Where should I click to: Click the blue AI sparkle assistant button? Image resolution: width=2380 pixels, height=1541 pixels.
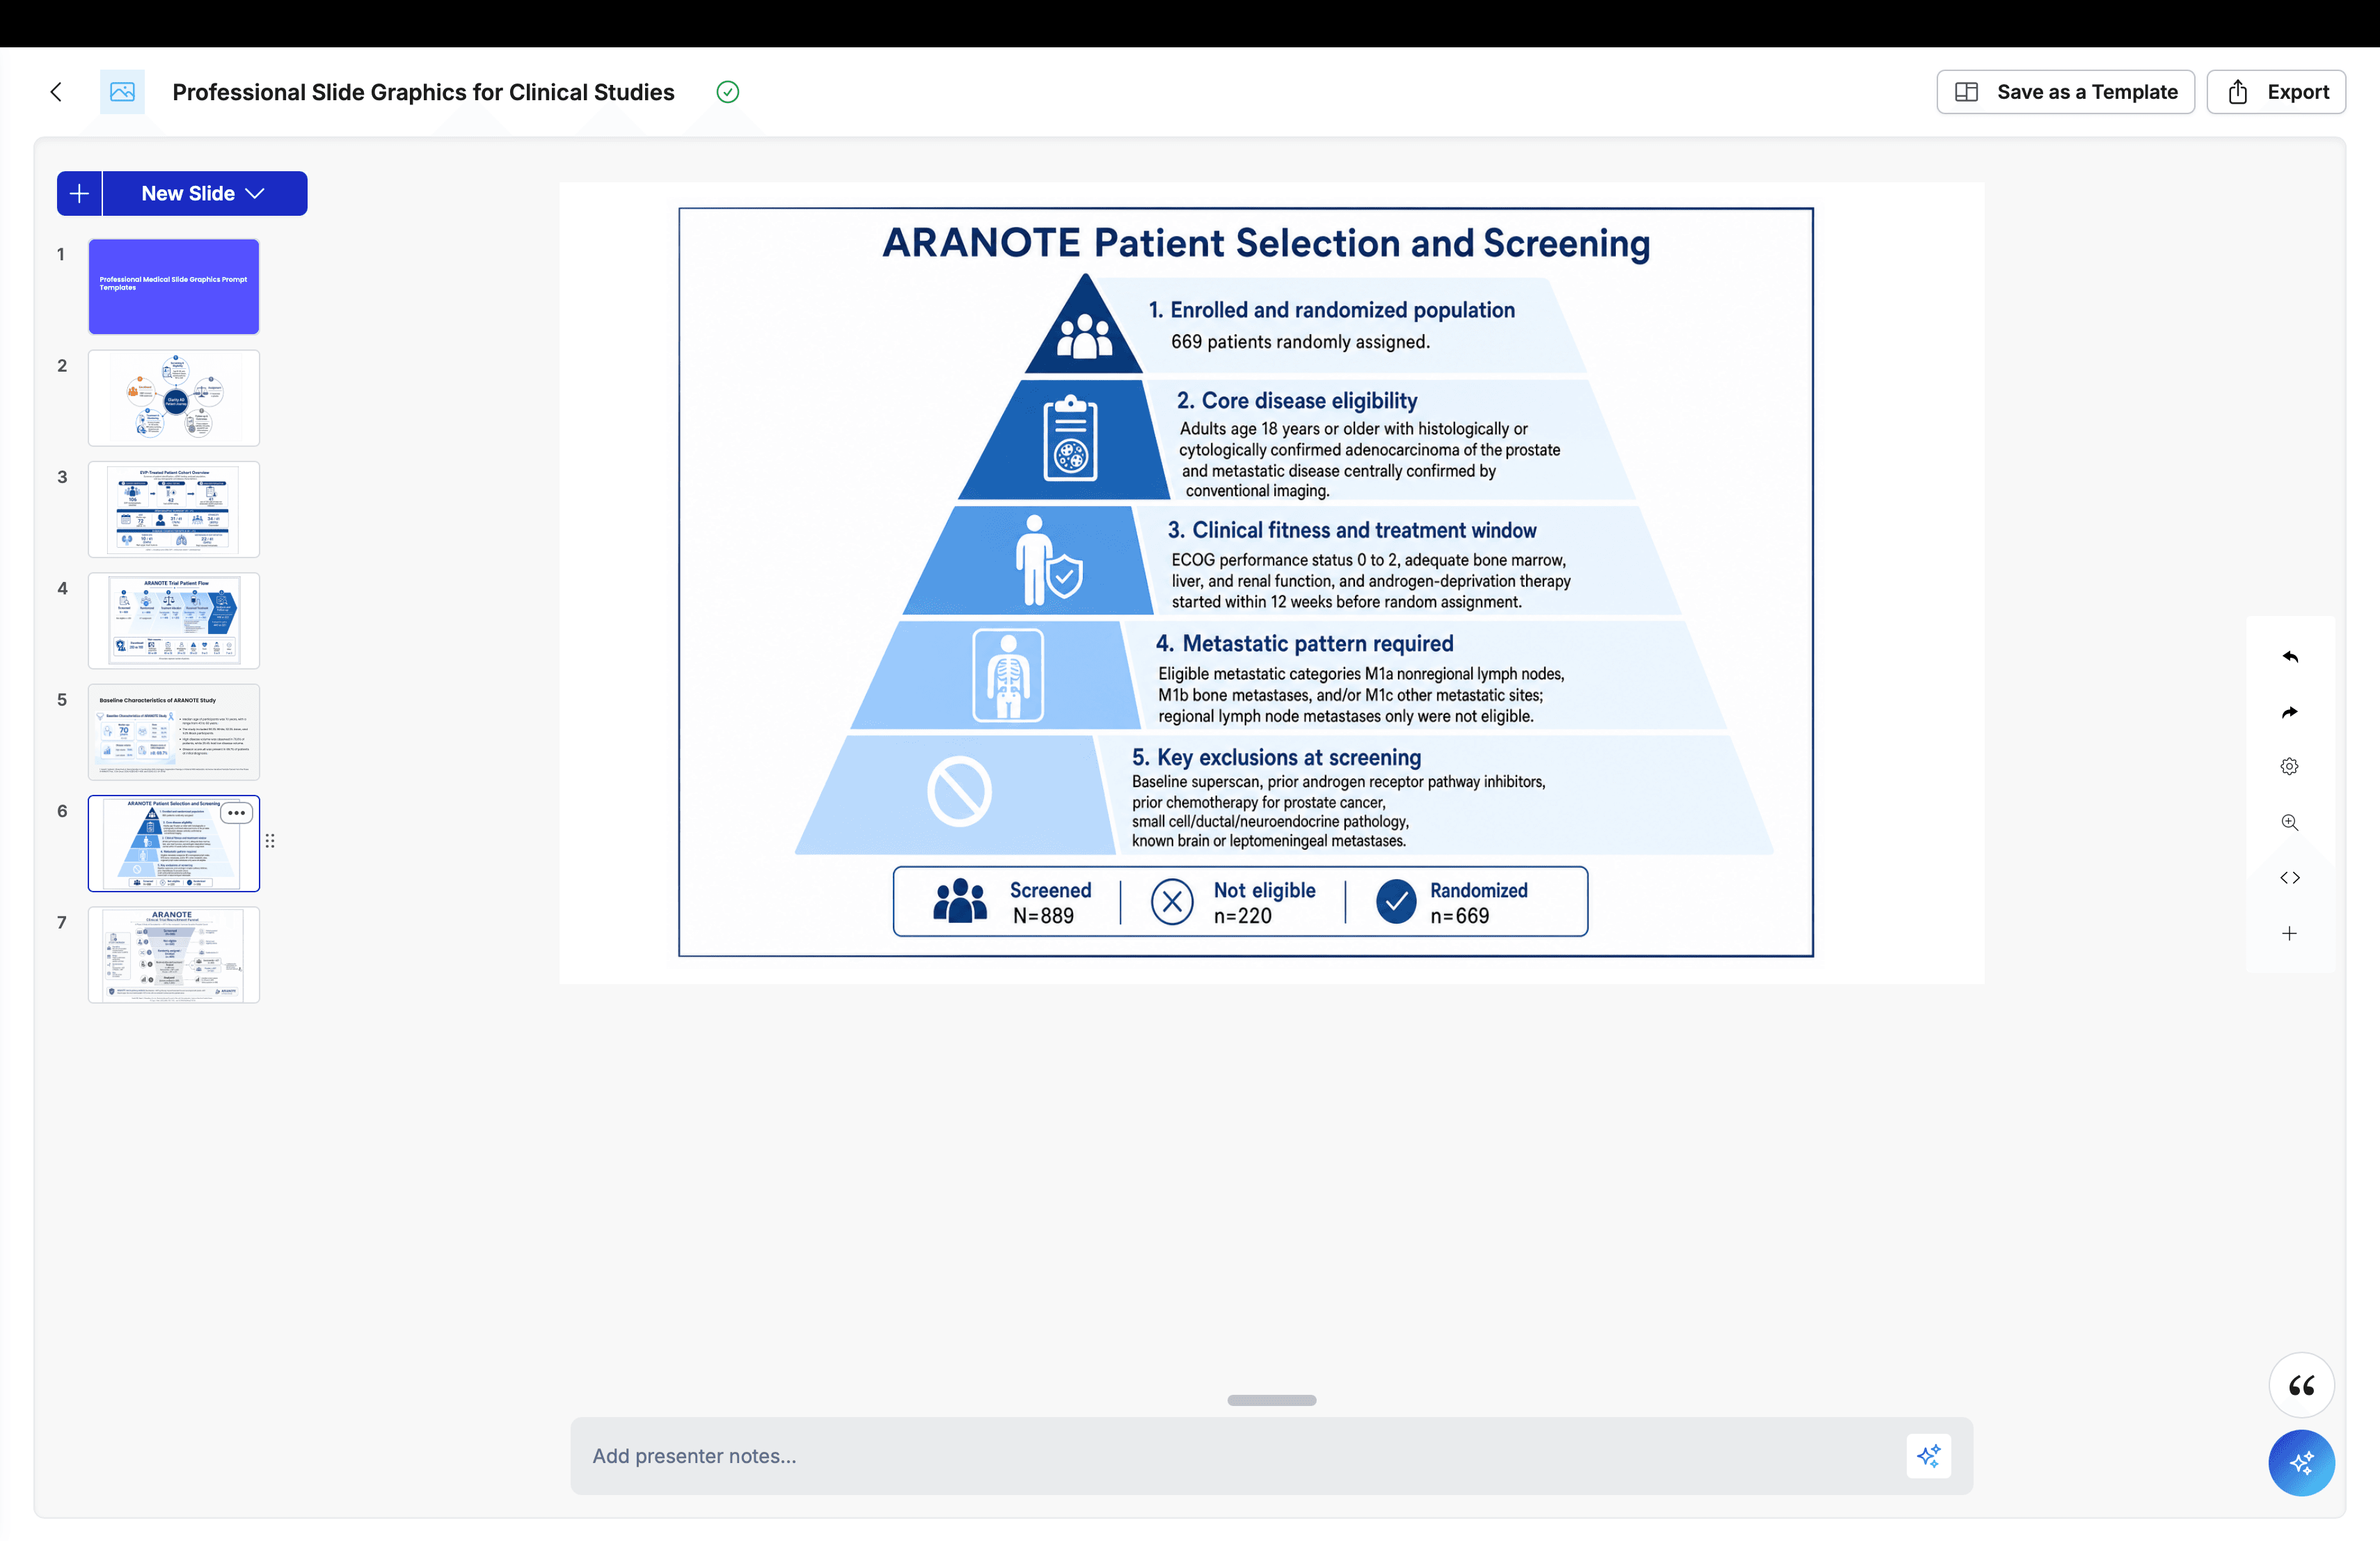pos(2302,1463)
